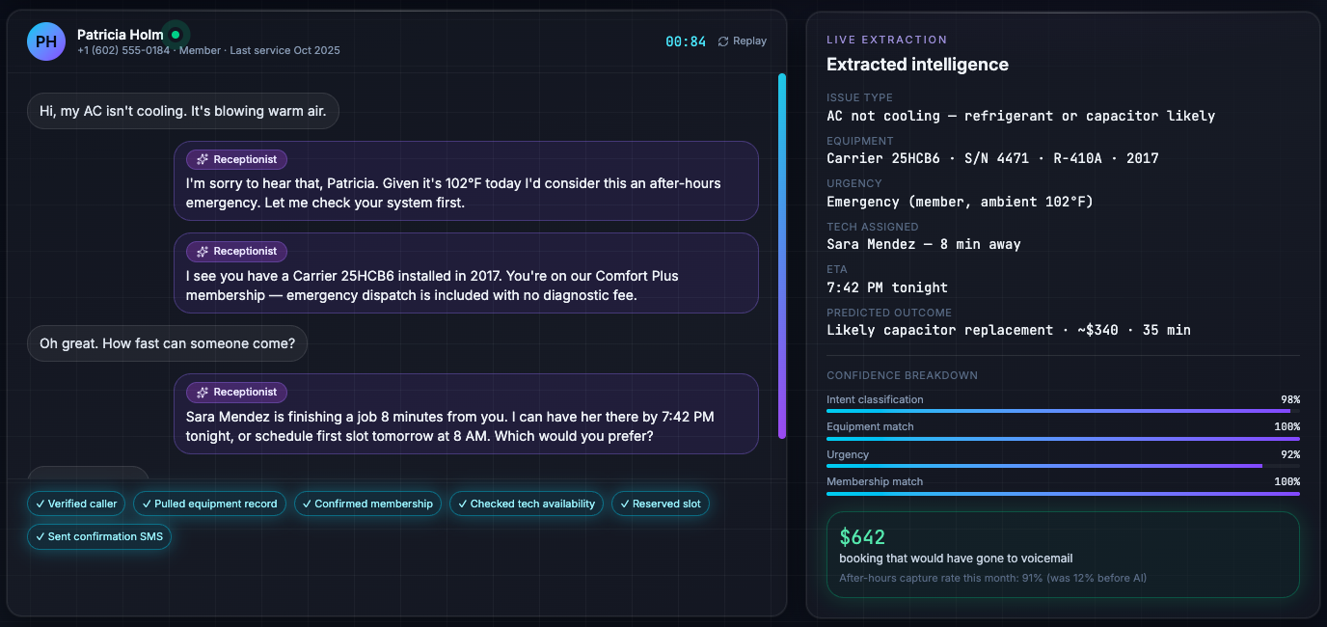Click the Receptionist badge above the Carrier 25HCB6 message
The width and height of the screenshot is (1327, 627).
(x=236, y=251)
